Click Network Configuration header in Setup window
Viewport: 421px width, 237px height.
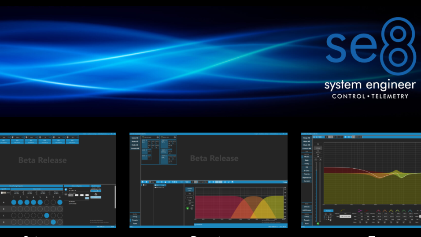point(77,186)
